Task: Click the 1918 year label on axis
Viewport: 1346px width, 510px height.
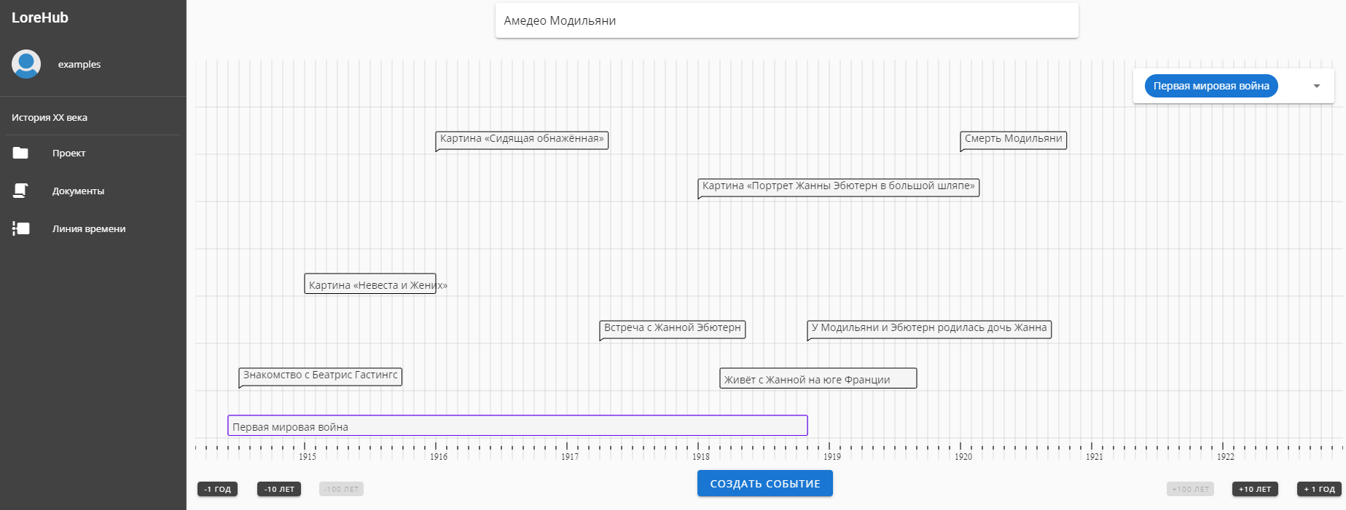Action: pos(701,457)
